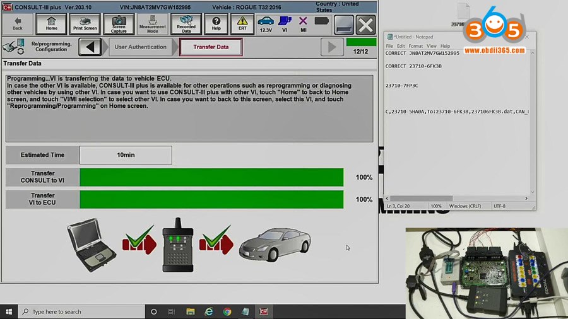The image size is (568, 319).
Task: Click the UTF-8 encoding status in Notepad
Action: click(500, 206)
